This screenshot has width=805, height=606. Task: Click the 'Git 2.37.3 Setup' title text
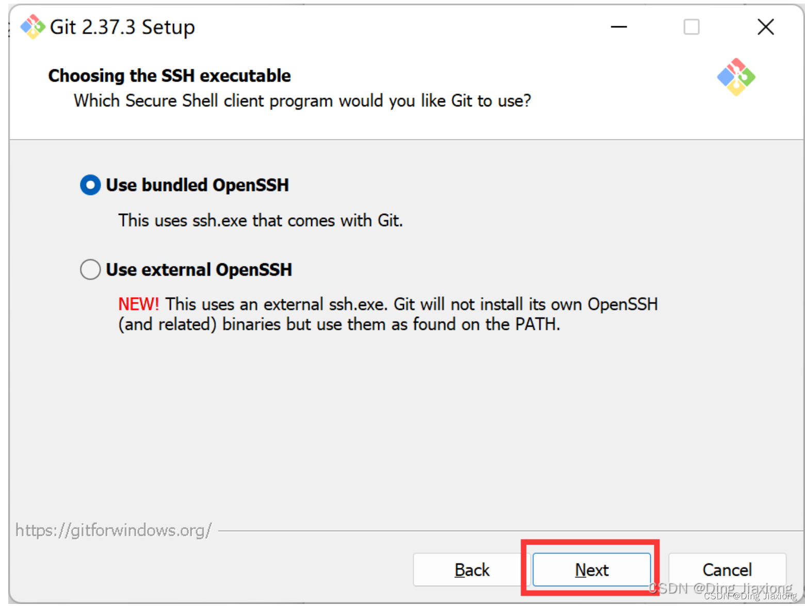click(122, 27)
